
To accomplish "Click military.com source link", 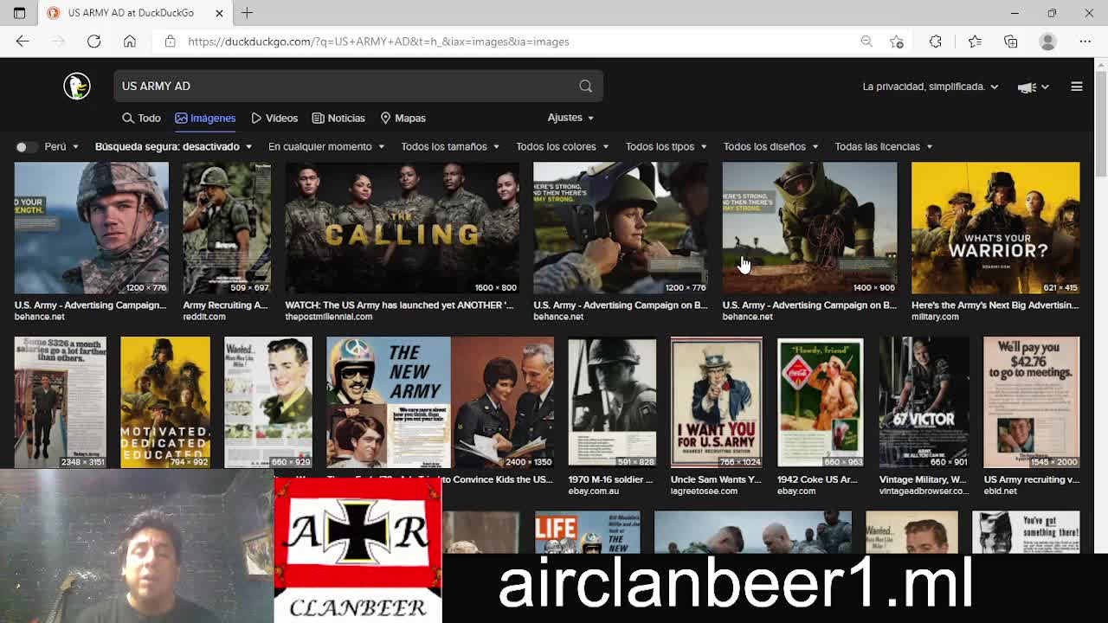I will pos(935,317).
